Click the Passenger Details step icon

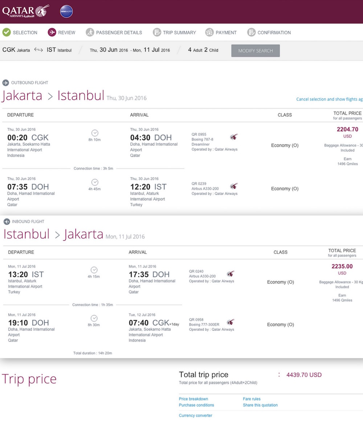pos(90,32)
